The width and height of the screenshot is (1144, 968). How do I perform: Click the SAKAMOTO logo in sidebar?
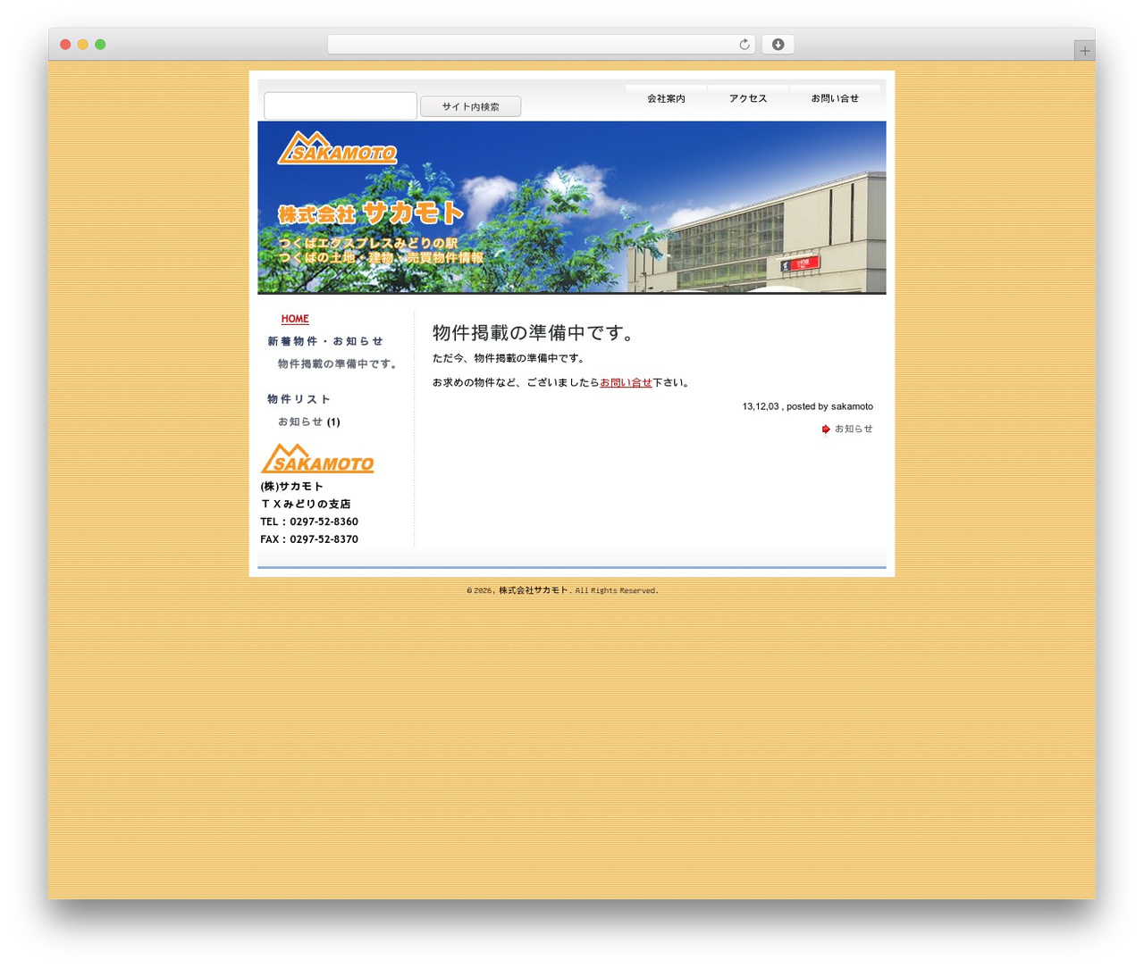click(x=317, y=458)
